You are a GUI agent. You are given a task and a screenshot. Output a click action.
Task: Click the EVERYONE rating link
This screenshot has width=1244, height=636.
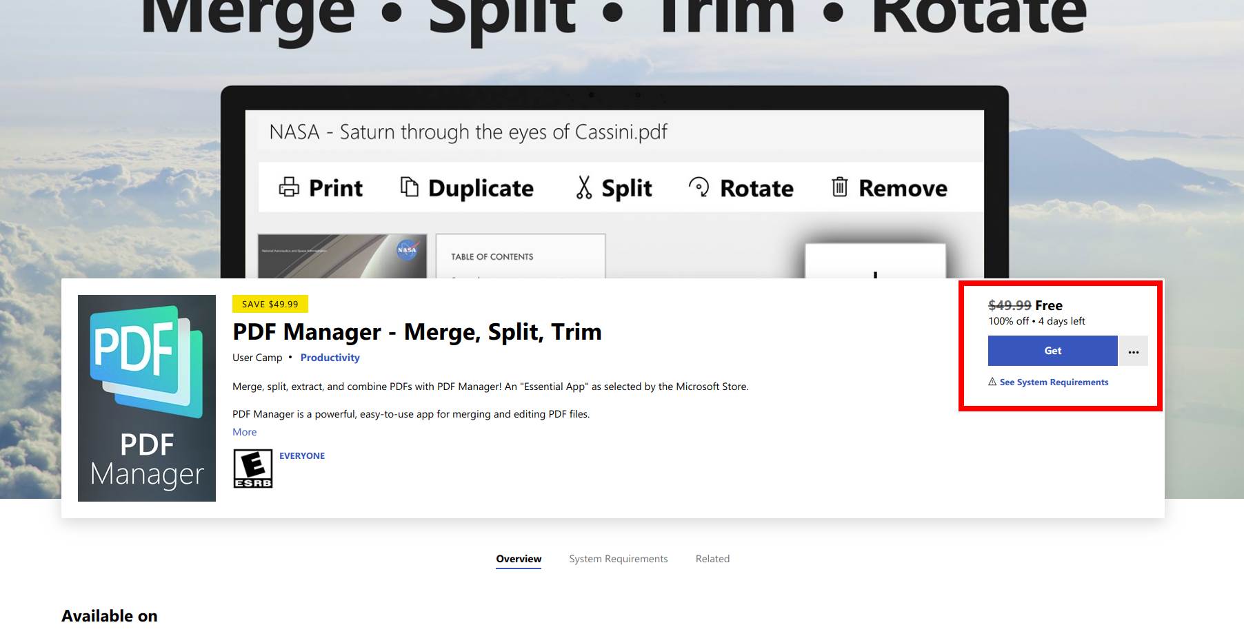coord(301,456)
